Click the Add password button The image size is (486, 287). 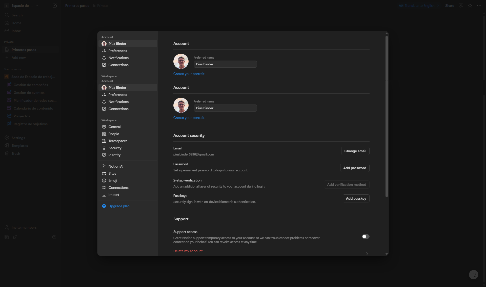[355, 168]
